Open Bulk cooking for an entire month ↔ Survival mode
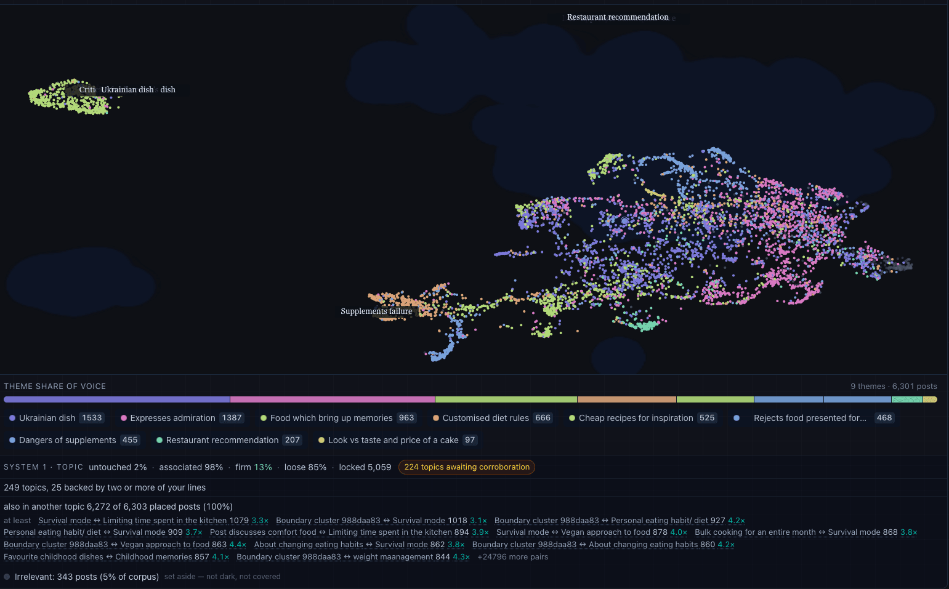 tap(806, 532)
